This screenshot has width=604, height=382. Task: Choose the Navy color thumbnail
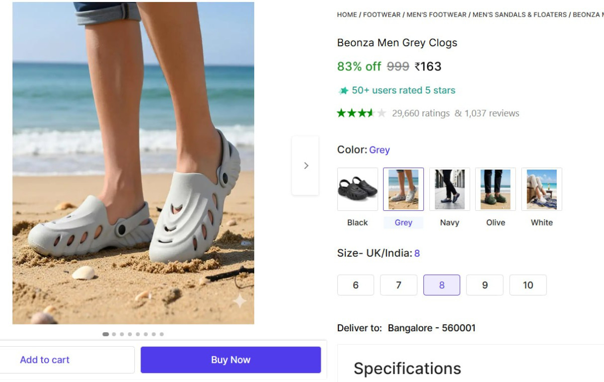(x=449, y=189)
